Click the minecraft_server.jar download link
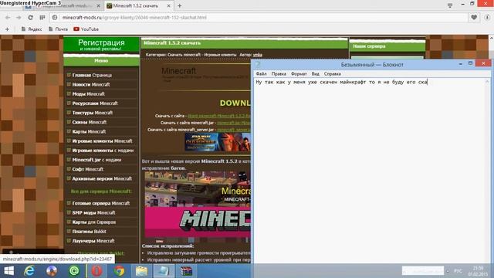This screenshot has width=494, height=278. (x=234, y=130)
